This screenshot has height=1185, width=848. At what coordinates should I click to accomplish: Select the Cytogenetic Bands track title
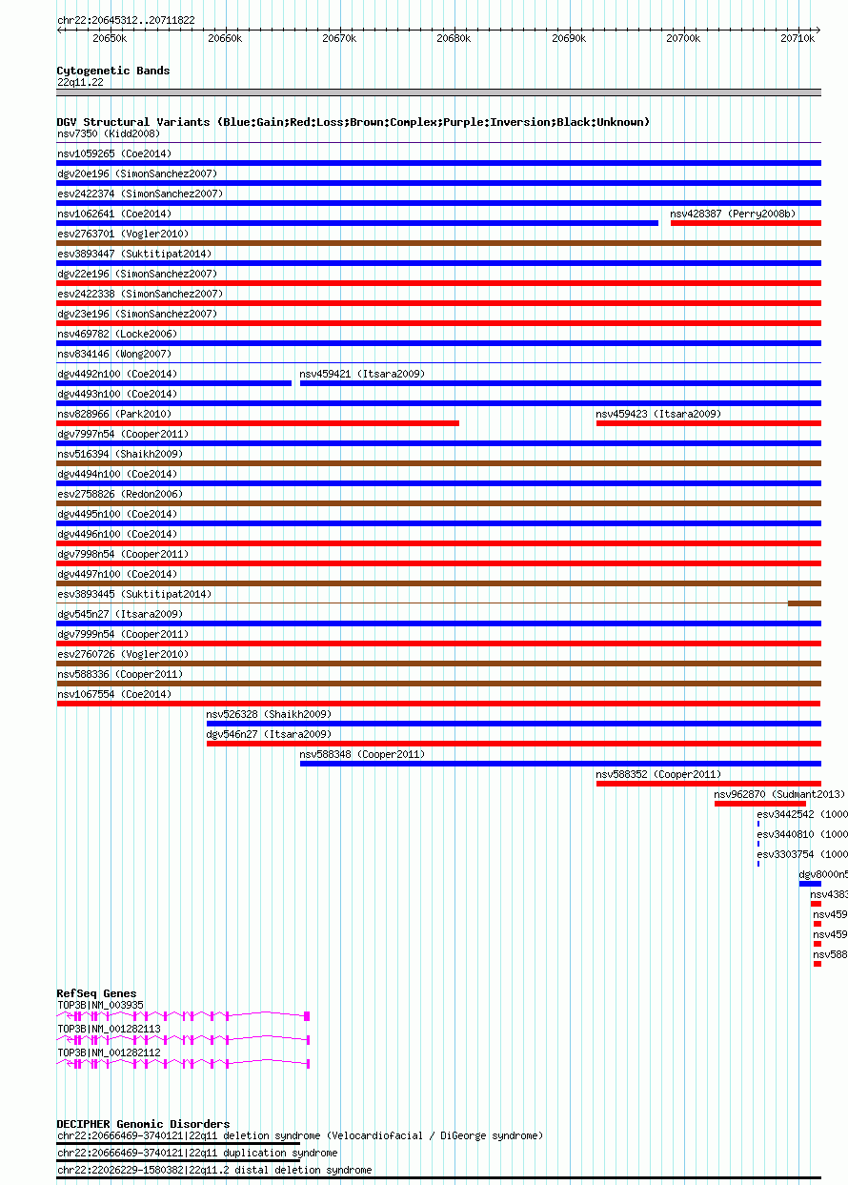click(x=113, y=71)
